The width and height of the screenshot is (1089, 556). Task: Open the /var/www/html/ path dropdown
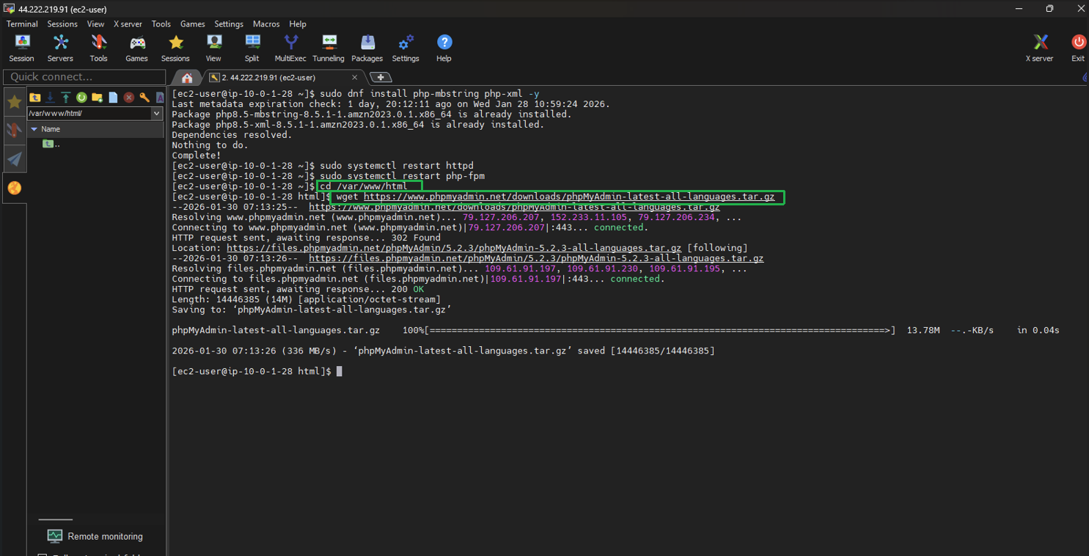tap(157, 114)
